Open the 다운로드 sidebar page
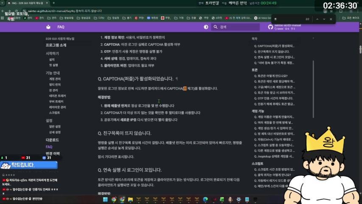Image resolution: width=362 pixels, height=204 pixels. click(x=52, y=140)
